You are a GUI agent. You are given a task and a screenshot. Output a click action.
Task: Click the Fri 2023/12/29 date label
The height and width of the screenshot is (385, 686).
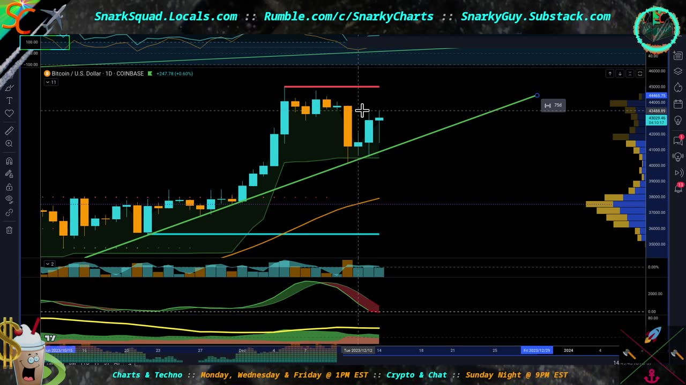tap(536, 350)
